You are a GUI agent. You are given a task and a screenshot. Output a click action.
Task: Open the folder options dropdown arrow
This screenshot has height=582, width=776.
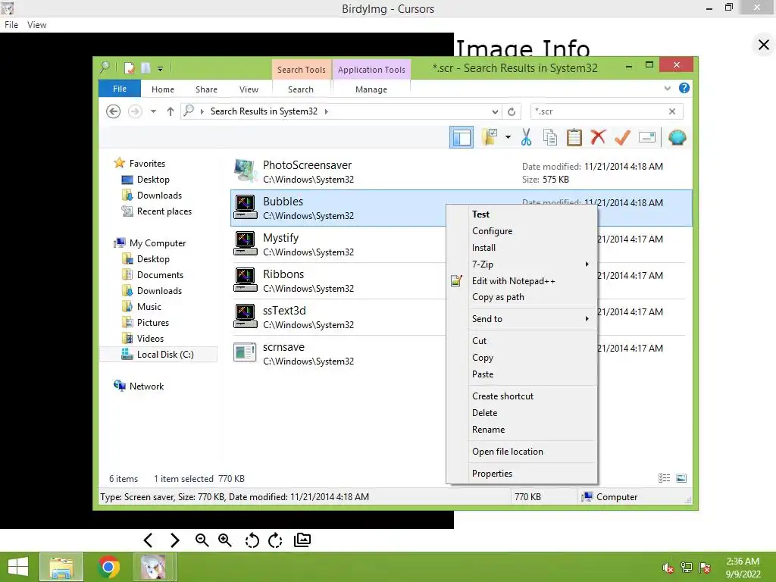[x=508, y=138]
